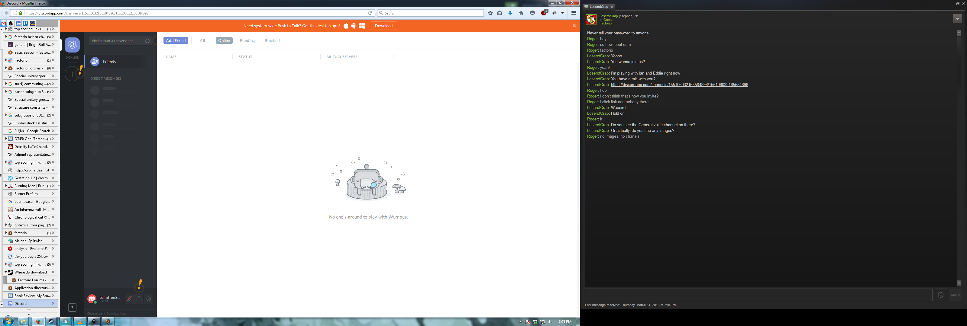Open Firefox downloads arrow icon

[x=510, y=13]
